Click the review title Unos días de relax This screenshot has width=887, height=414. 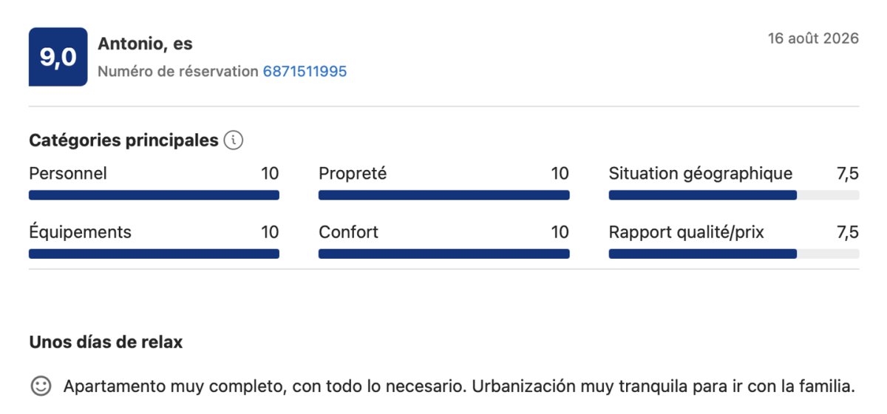[x=106, y=342]
